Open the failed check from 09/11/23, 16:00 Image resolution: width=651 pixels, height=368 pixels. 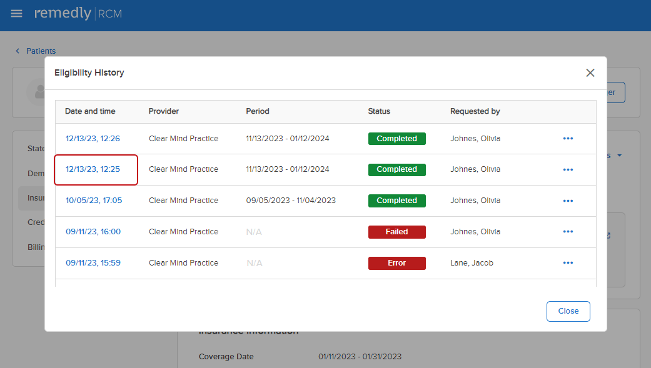[x=93, y=232]
